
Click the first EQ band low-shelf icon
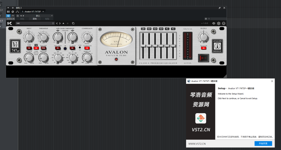click(x=143, y=29)
